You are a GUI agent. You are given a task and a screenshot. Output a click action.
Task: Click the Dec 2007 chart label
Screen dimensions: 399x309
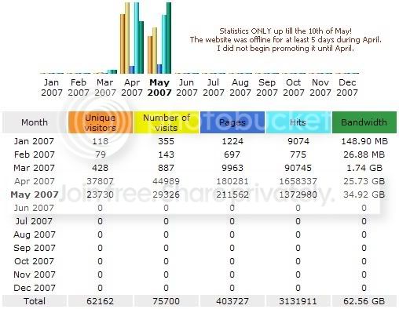pyautogui.click(x=347, y=87)
